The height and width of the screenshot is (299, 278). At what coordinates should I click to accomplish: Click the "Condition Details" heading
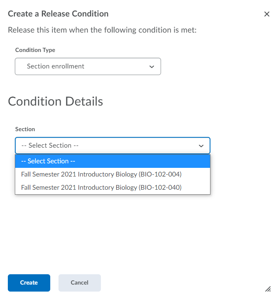tap(56, 101)
